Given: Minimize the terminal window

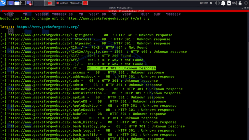Looking at the screenshot, I should (242, 8).
